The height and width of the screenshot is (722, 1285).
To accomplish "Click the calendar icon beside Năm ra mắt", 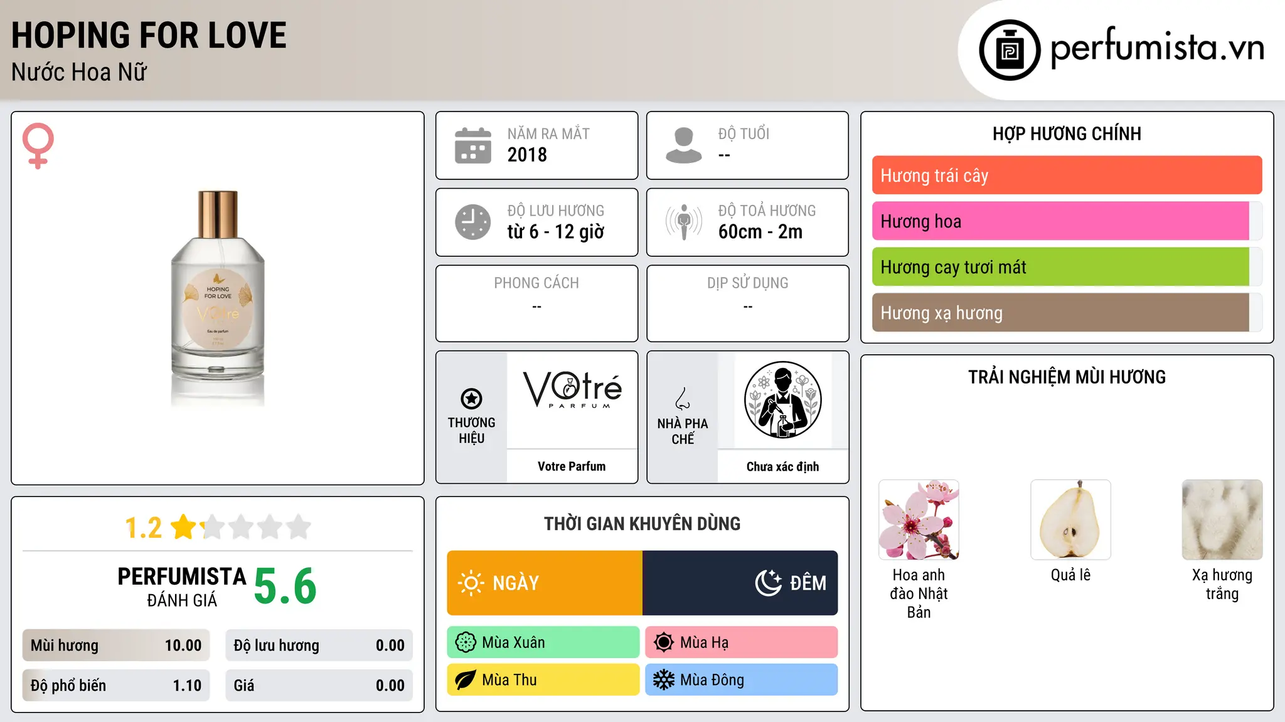I will coord(473,145).
